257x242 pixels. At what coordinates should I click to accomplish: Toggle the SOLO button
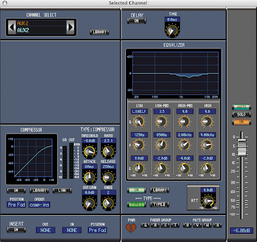pos(242,114)
